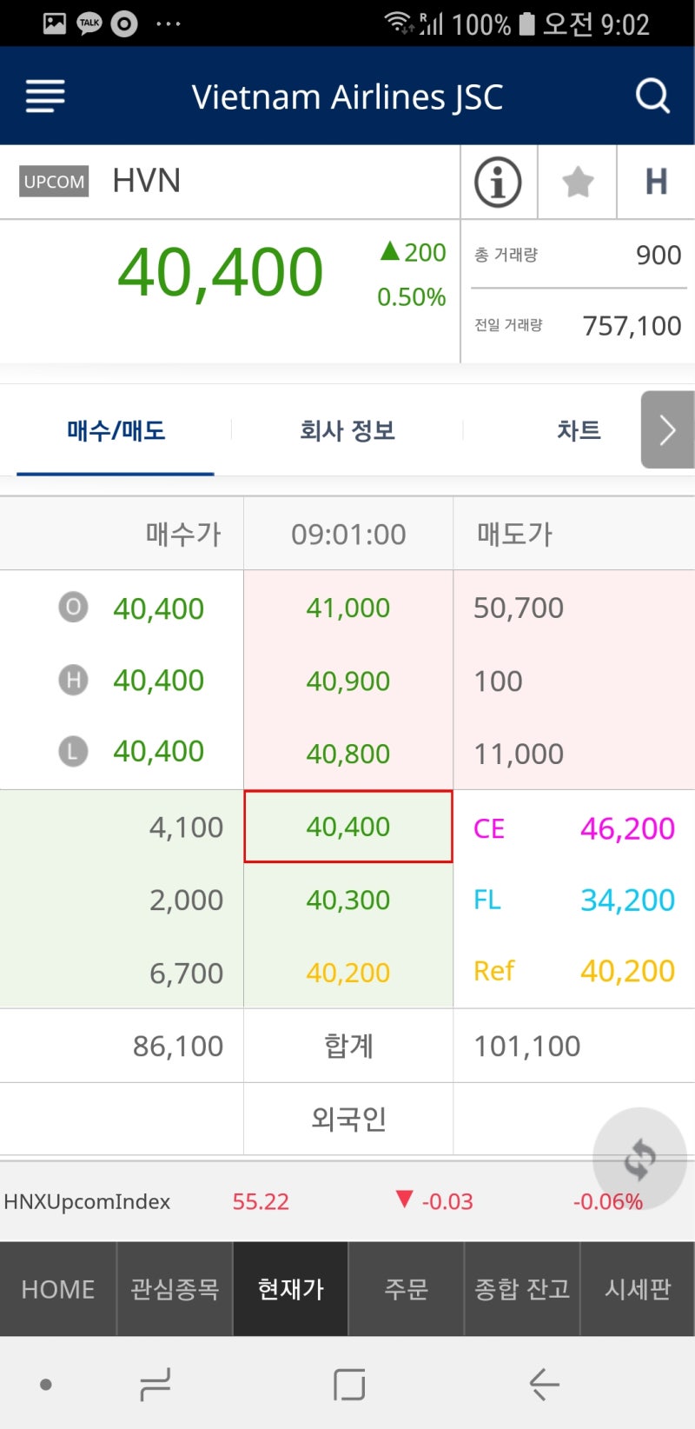Open the hamburger navigation menu
The height and width of the screenshot is (1429, 695).
click(x=44, y=96)
